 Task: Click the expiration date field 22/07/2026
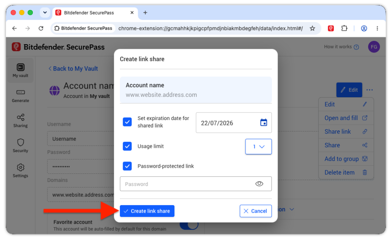pyautogui.click(x=234, y=123)
